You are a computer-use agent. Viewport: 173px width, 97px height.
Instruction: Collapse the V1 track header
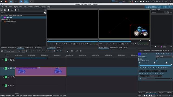point(3,68)
